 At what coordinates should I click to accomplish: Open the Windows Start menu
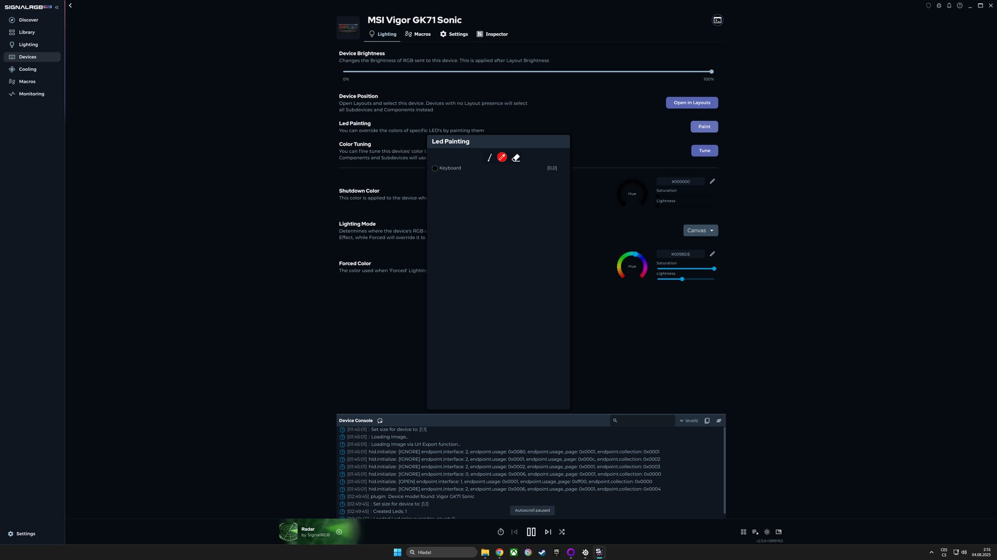tap(397, 552)
